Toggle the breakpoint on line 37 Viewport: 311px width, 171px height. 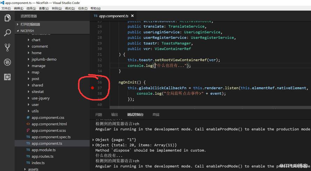pyautogui.click(x=93, y=88)
